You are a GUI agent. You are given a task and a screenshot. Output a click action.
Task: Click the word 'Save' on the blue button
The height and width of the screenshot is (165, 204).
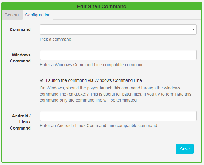tap(185, 149)
